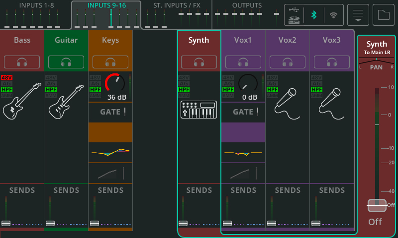Open SENDS for Keys channel

coord(110,190)
